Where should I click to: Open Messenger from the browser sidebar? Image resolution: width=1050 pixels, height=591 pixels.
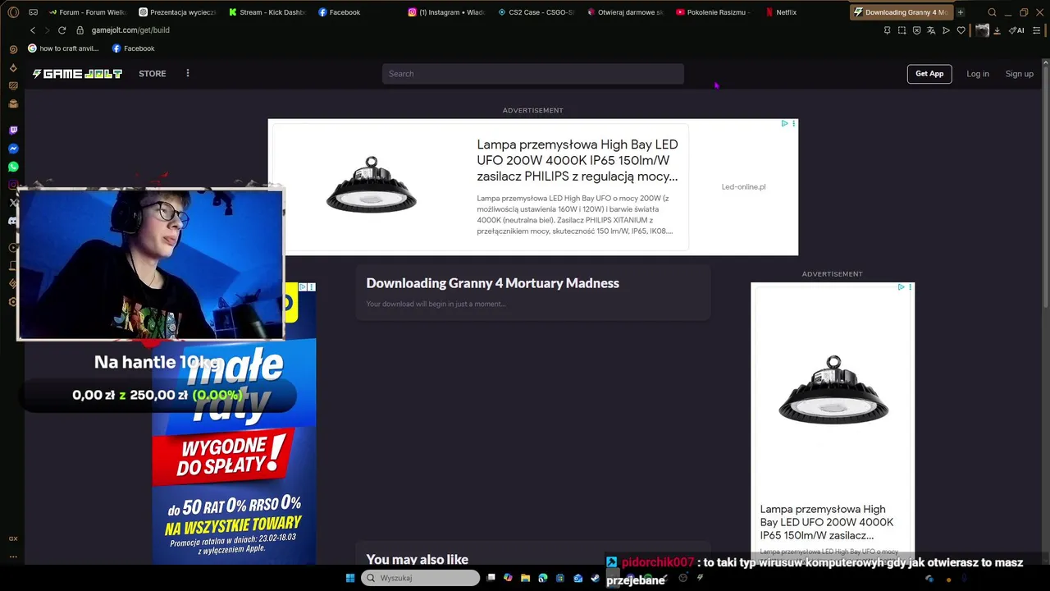[x=13, y=149]
